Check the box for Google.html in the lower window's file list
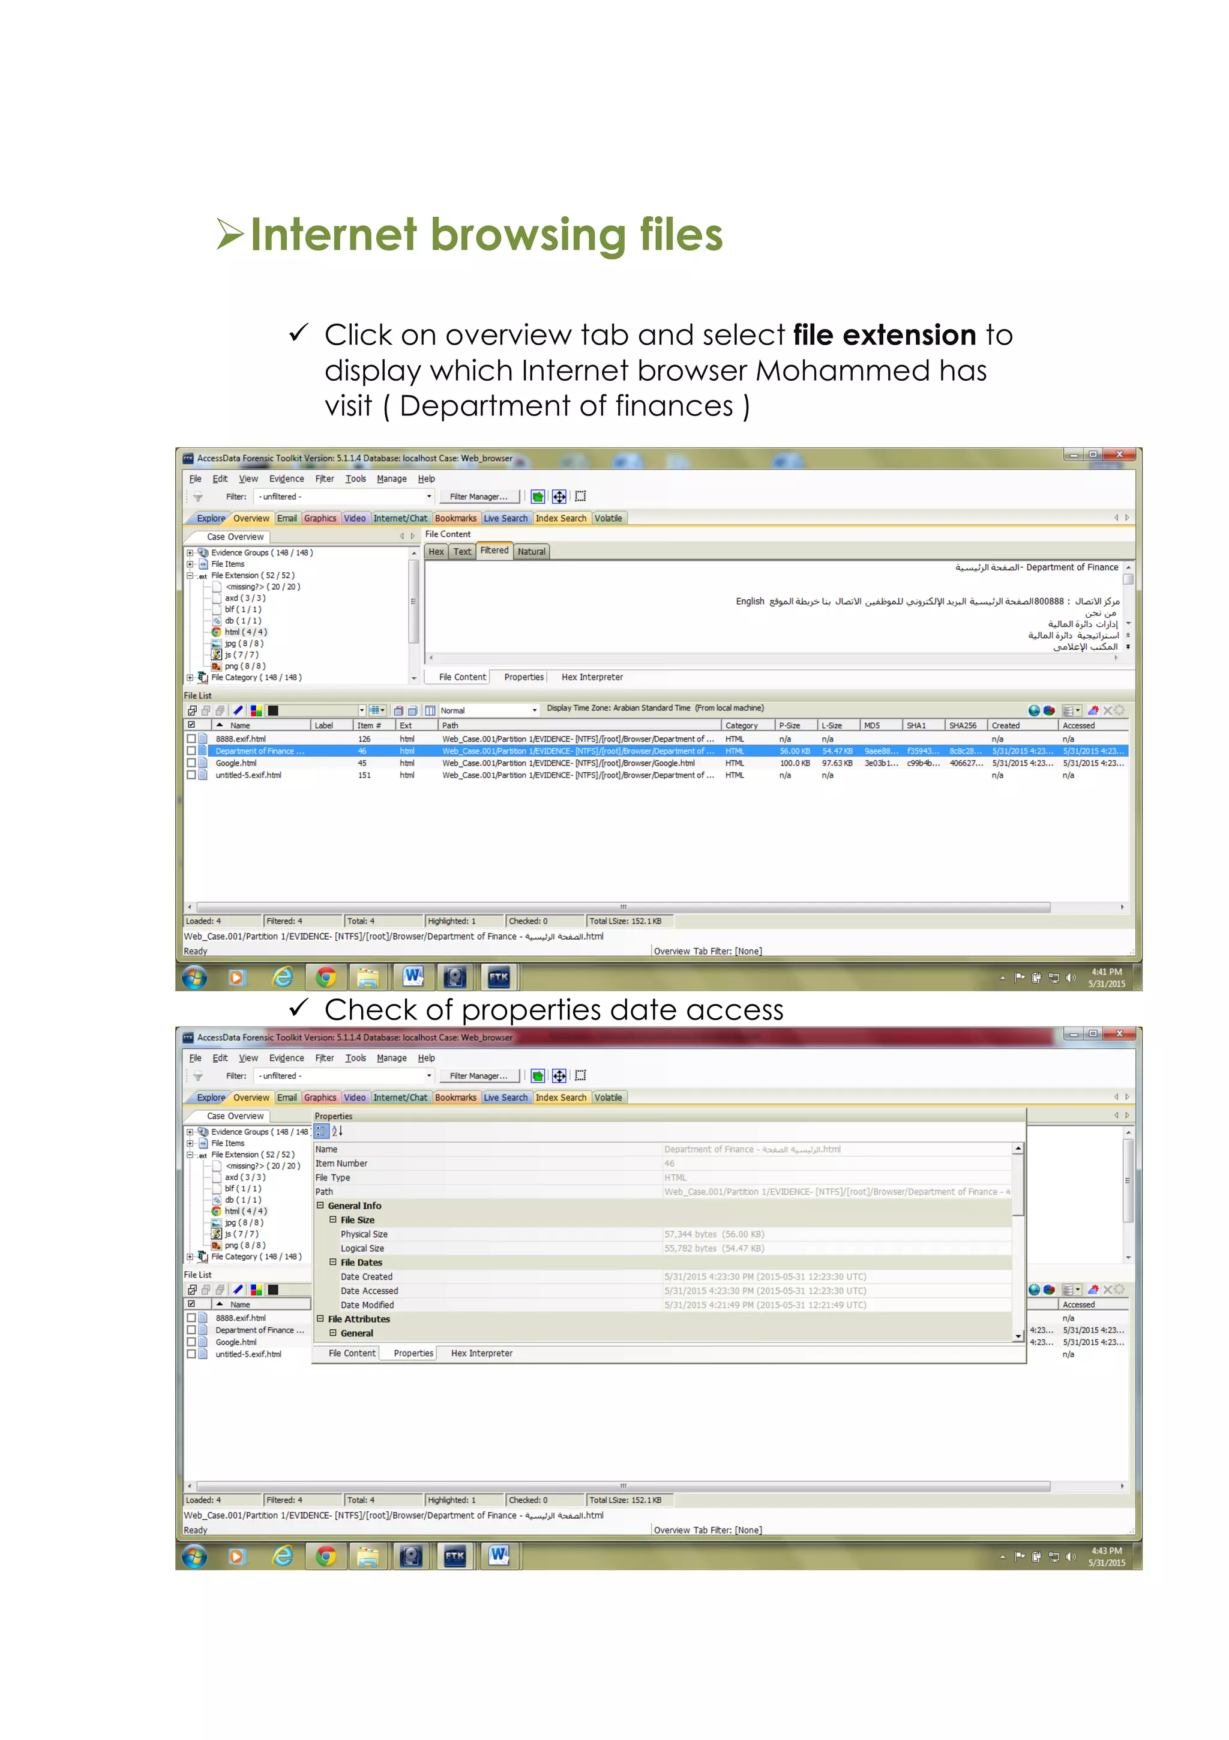Image resolution: width=1229 pixels, height=1740 pixels. coord(191,1342)
